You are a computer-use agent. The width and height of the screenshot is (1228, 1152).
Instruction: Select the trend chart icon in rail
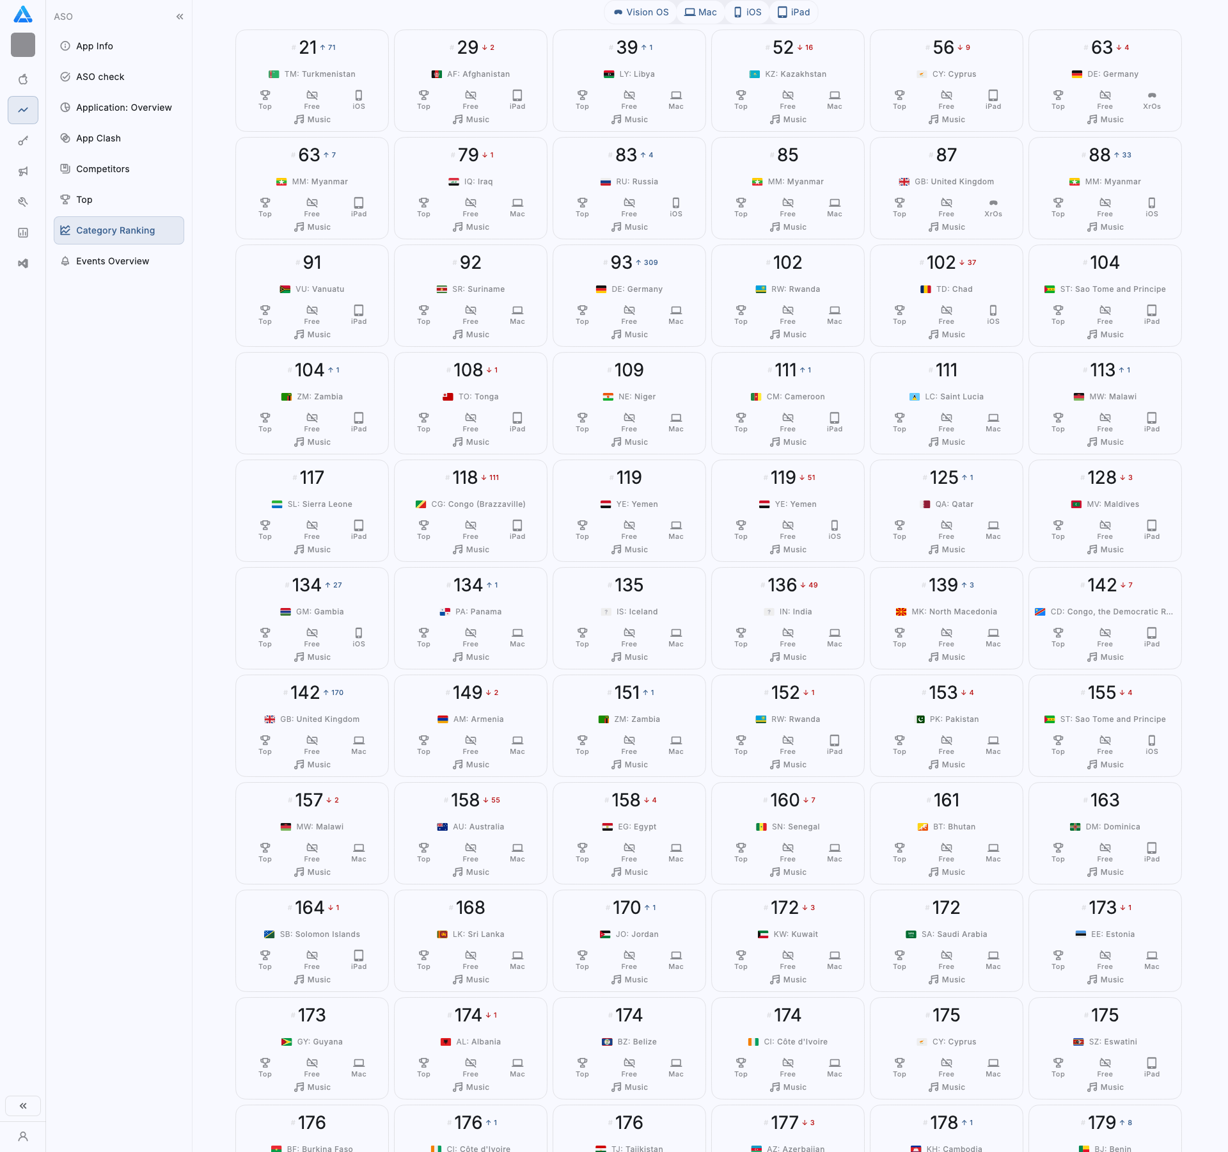click(x=23, y=110)
